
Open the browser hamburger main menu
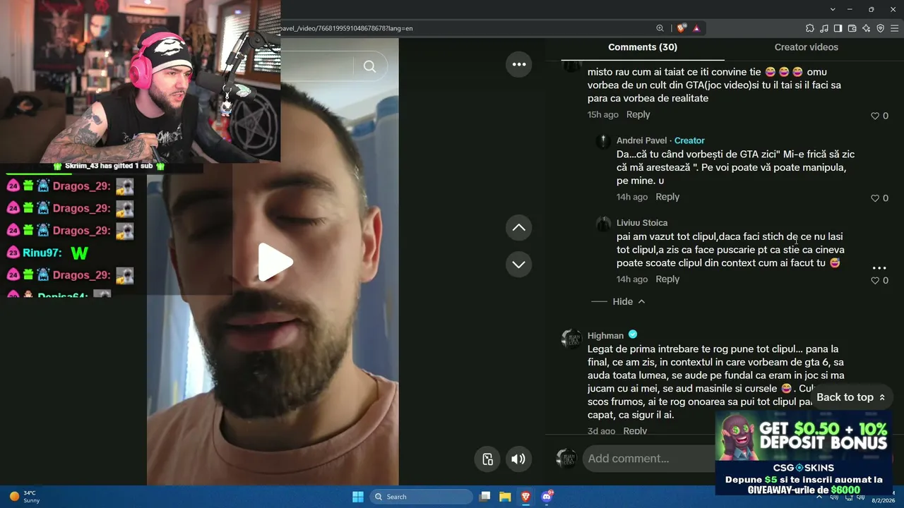click(895, 28)
